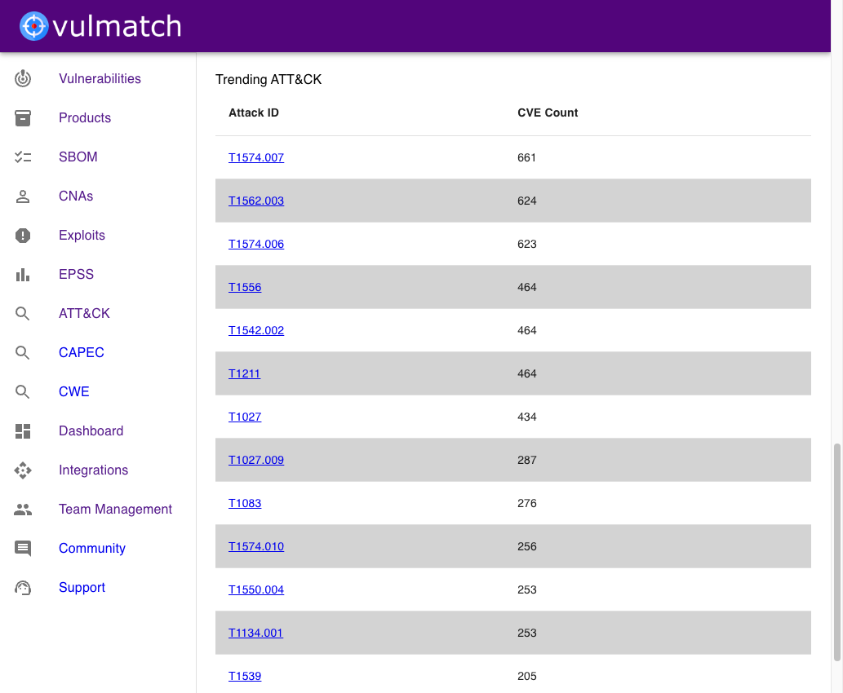Click the Exploits warning icon
843x693 pixels.
(23, 236)
